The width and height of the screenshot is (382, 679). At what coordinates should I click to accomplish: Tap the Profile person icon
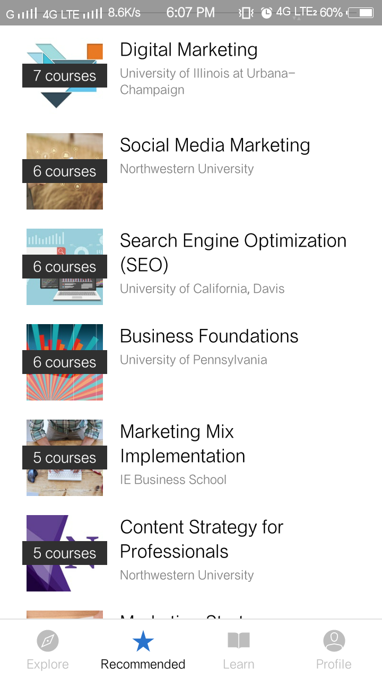334,641
